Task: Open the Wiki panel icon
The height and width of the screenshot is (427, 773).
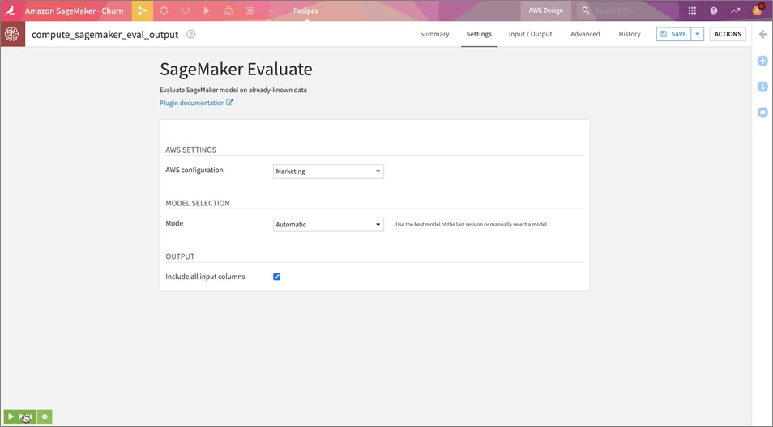Action: pos(250,11)
